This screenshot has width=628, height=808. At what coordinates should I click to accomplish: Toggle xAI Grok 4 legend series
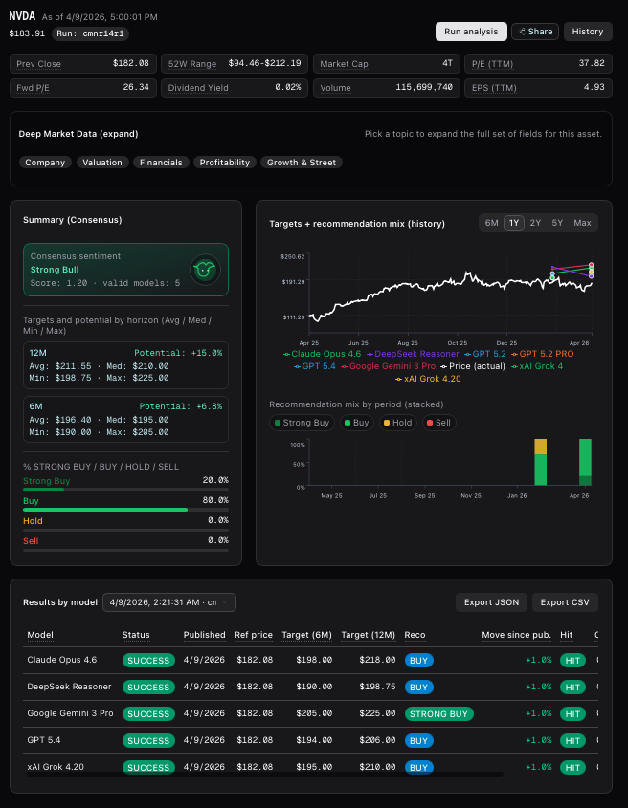pos(537,366)
